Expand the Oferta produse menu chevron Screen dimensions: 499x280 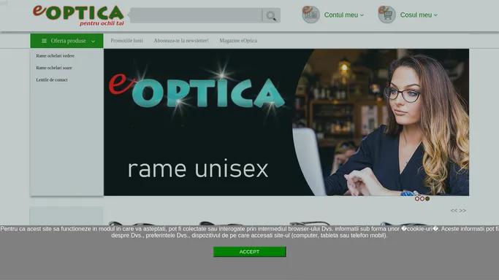(93, 42)
